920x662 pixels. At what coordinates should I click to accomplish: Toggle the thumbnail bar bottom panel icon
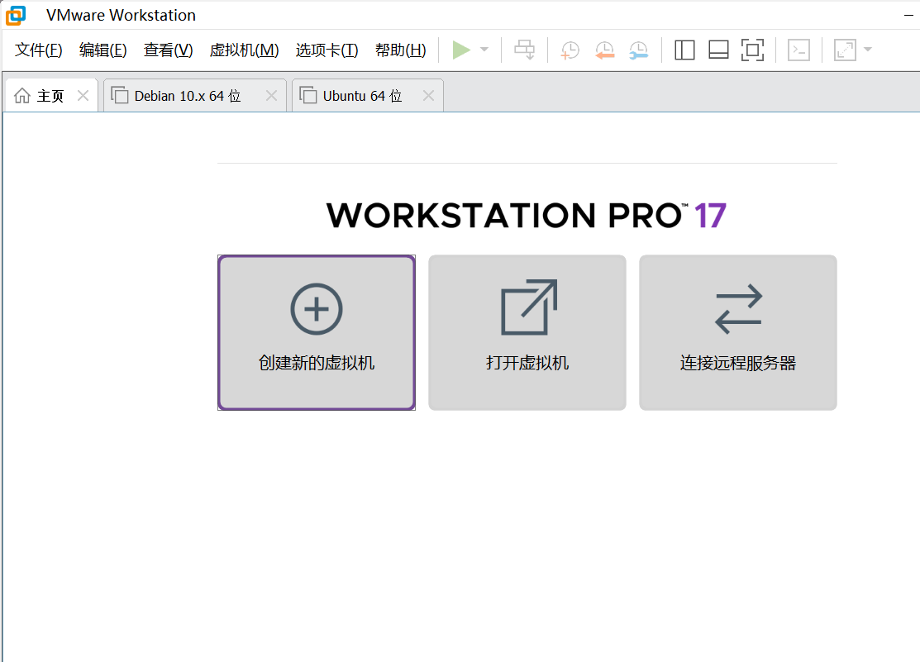pos(719,50)
